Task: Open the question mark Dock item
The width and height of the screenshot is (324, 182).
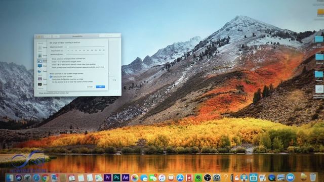Action: 226,177
